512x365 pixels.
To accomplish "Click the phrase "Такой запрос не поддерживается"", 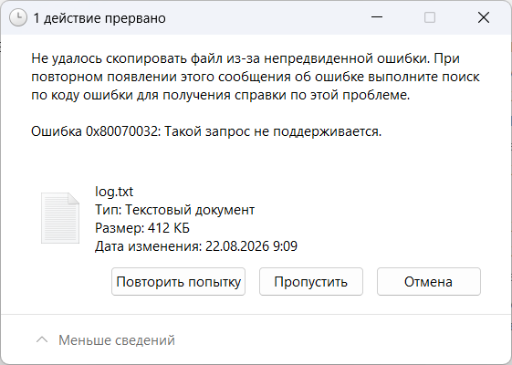I will (x=273, y=131).
